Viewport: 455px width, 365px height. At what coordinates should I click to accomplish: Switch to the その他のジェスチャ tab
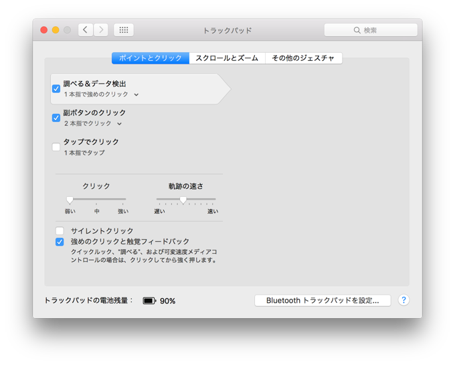pyautogui.click(x=304, y=58)
